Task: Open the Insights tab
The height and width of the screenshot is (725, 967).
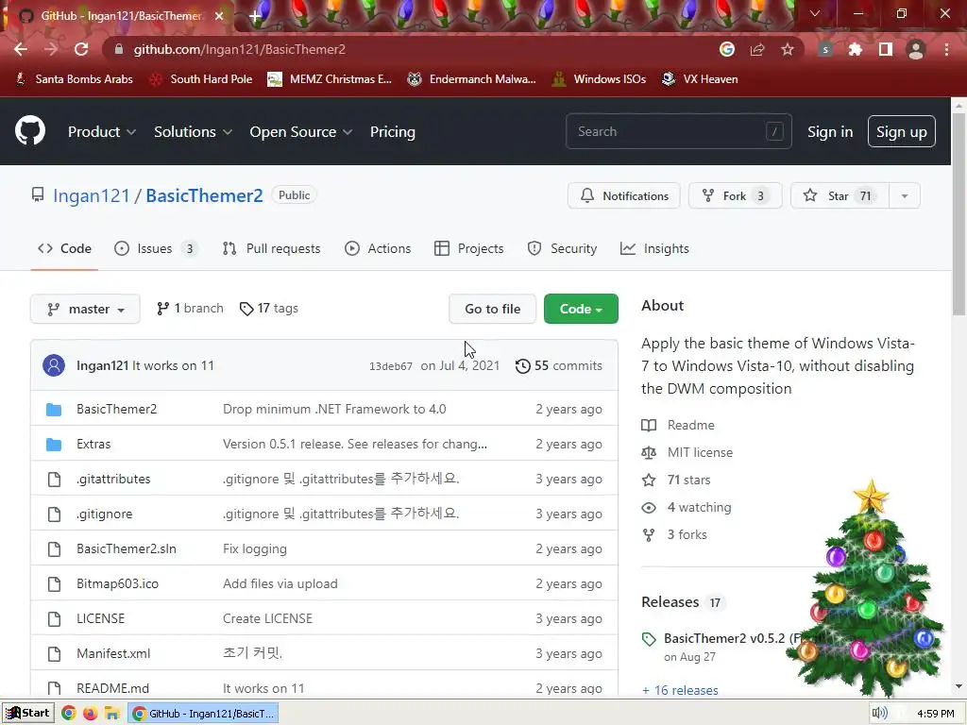Action: 655,248
